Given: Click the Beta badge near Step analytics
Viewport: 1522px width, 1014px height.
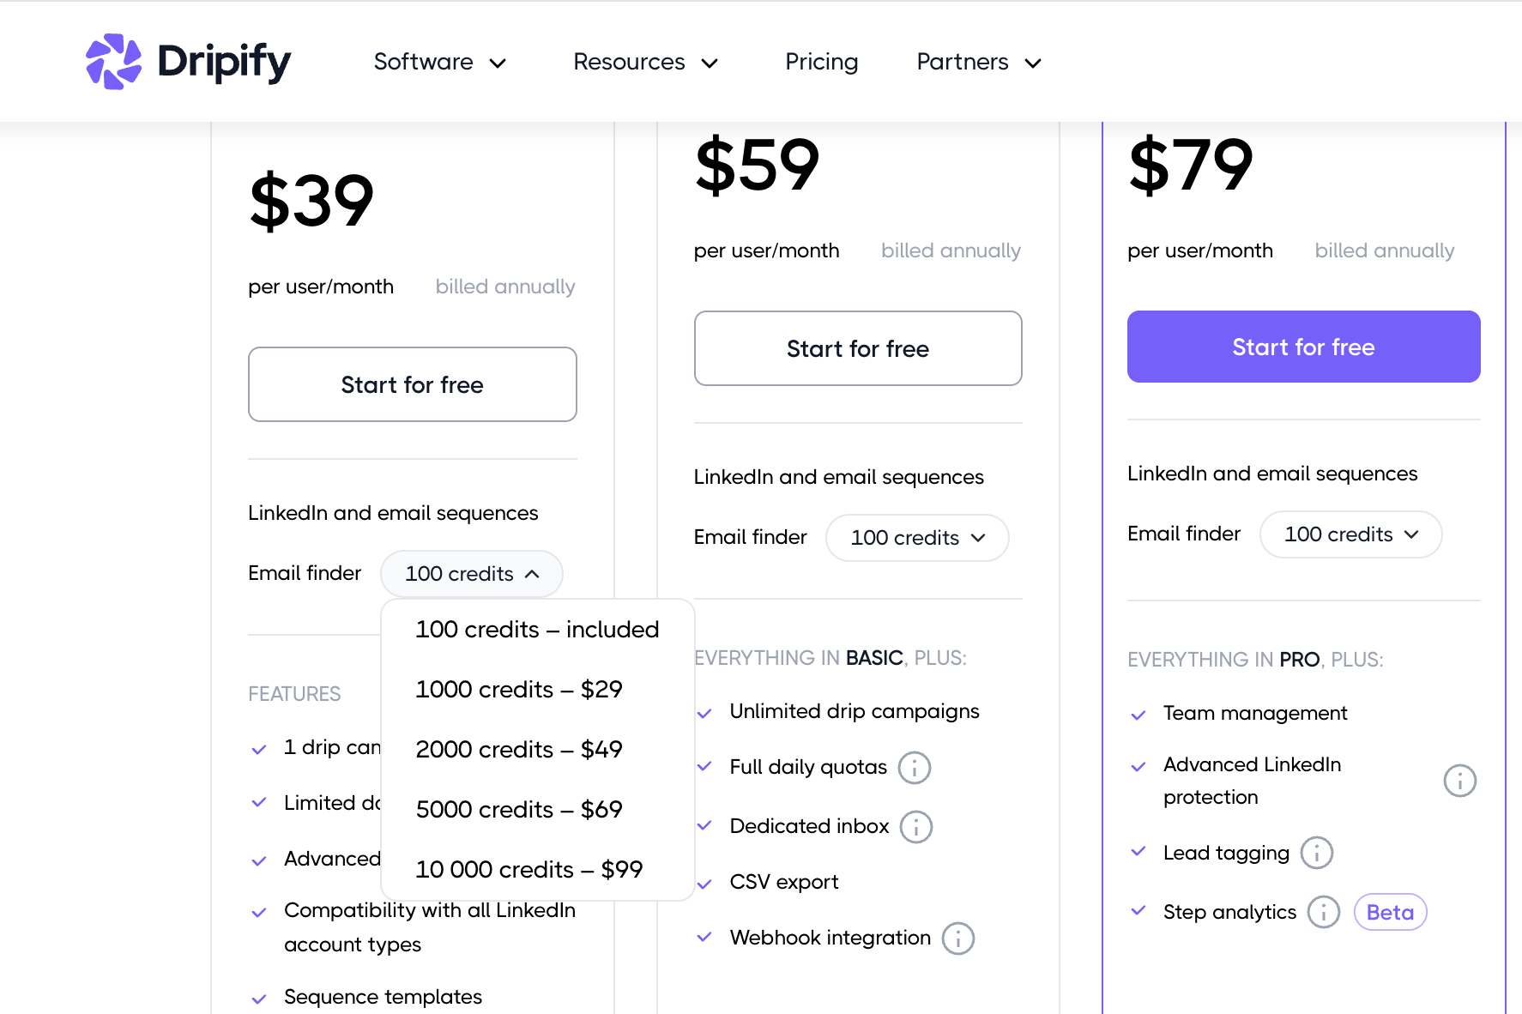Looking at the screenshot, I should pos(1390,913).
